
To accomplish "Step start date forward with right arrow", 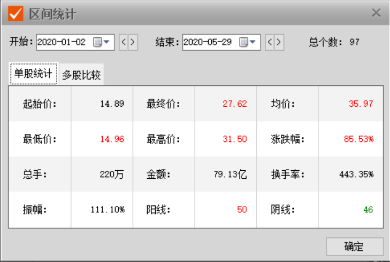I will coord(133,42).
